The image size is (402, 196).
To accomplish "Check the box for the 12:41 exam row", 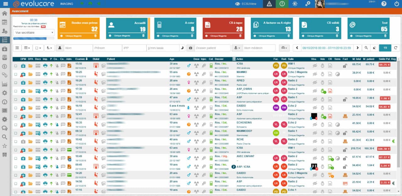I will [x=16, y=117].
